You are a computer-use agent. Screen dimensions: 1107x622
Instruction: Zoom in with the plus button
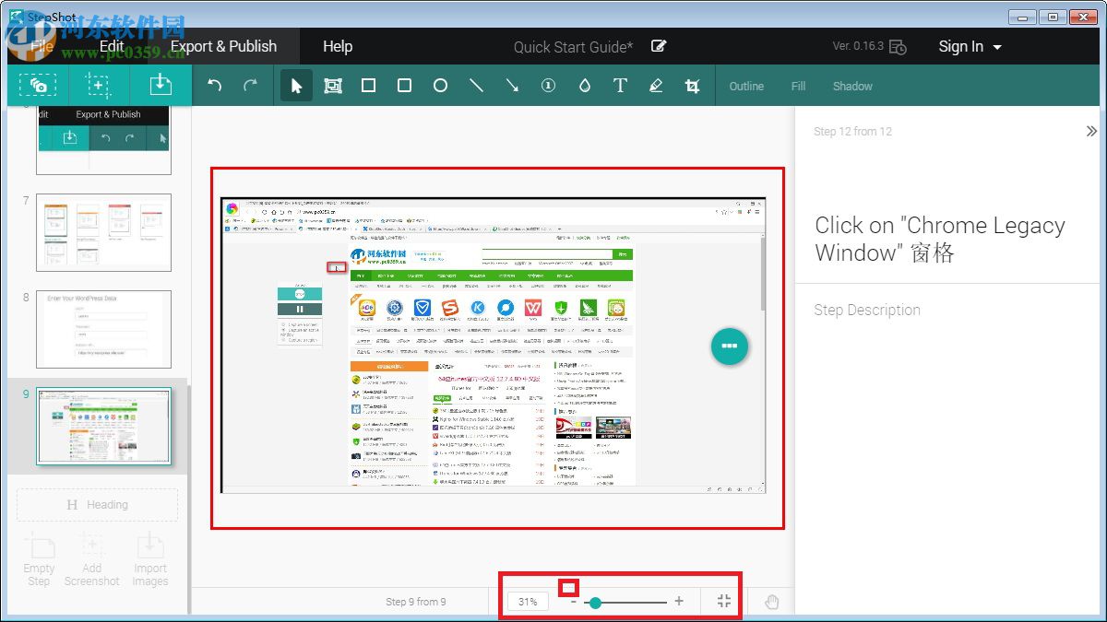point(679,601)
